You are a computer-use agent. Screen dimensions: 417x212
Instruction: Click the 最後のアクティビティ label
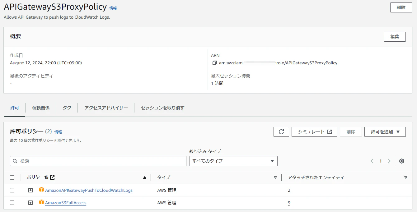(31, 76)
